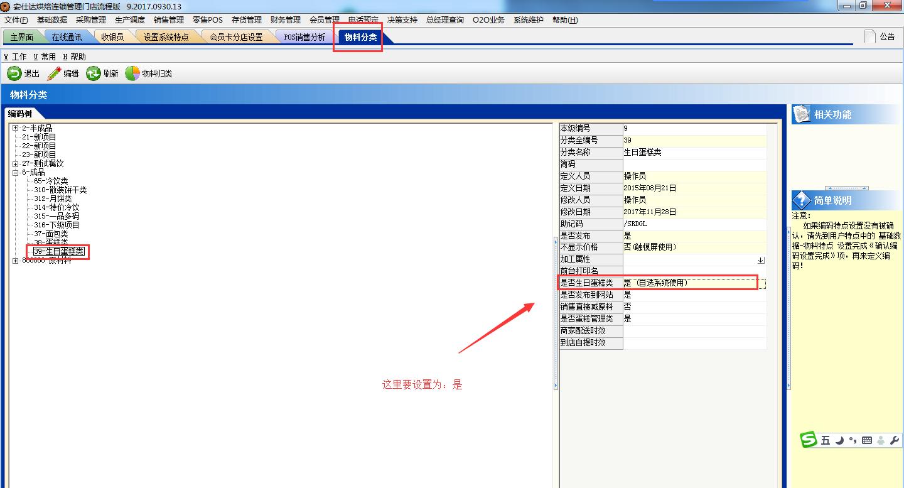904x488 pixels.
Task: Open the W 工作 submenu
Action: [15, 57]
